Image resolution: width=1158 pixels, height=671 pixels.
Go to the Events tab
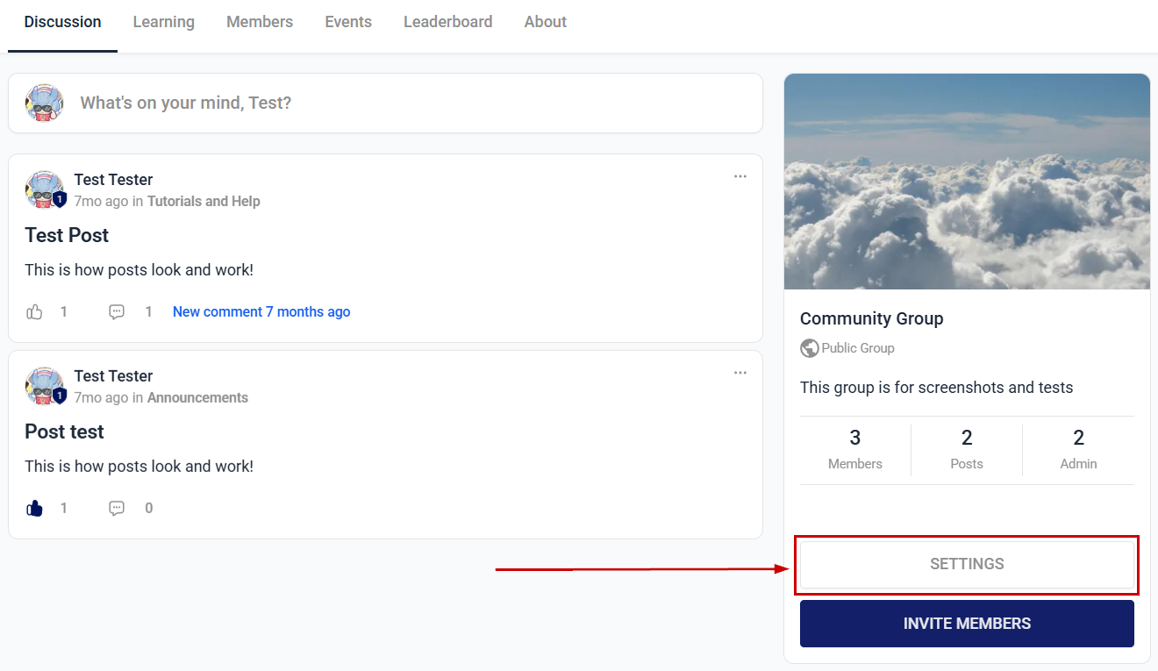[x=348, y=22]
